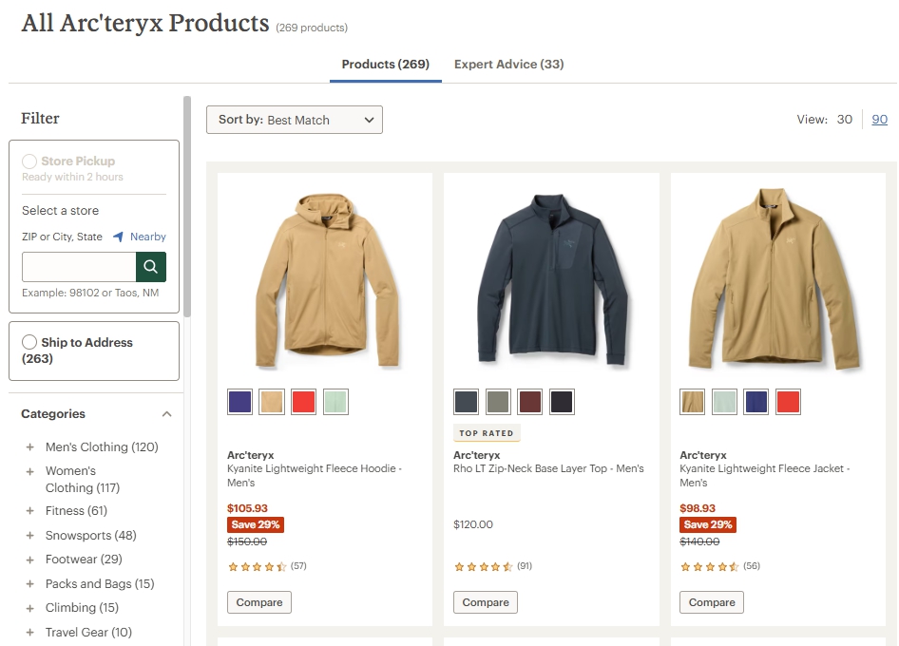The width and height of the screenshot is (899, 646).
Task: Select the Store Pickup radio button
Action: [29, 161]
